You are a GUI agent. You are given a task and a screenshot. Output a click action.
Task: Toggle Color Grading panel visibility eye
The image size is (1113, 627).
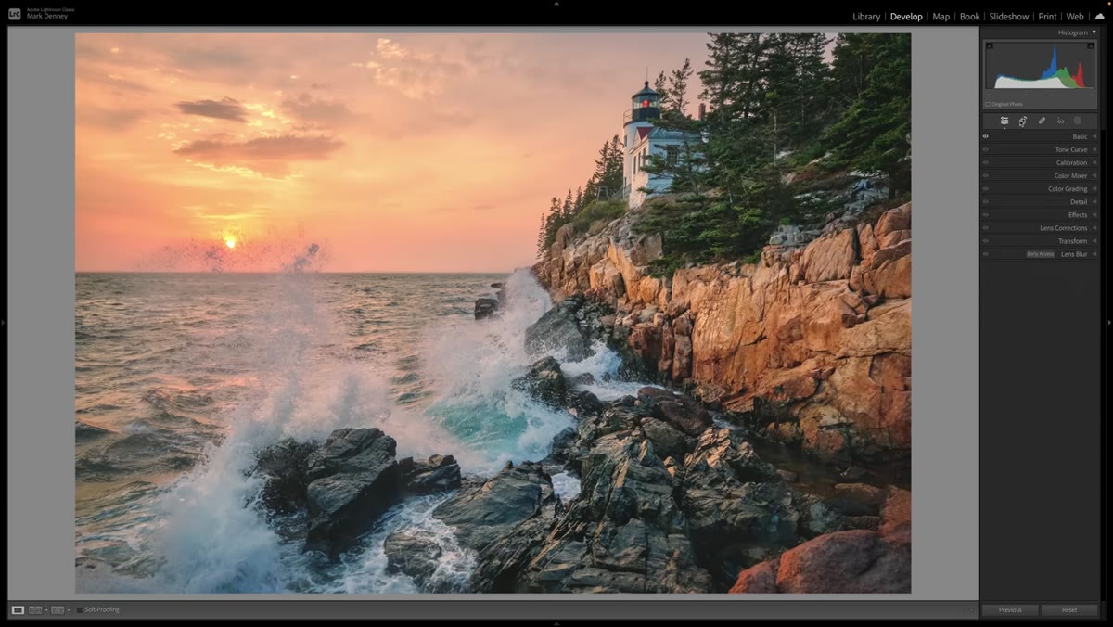click(986, 188)
